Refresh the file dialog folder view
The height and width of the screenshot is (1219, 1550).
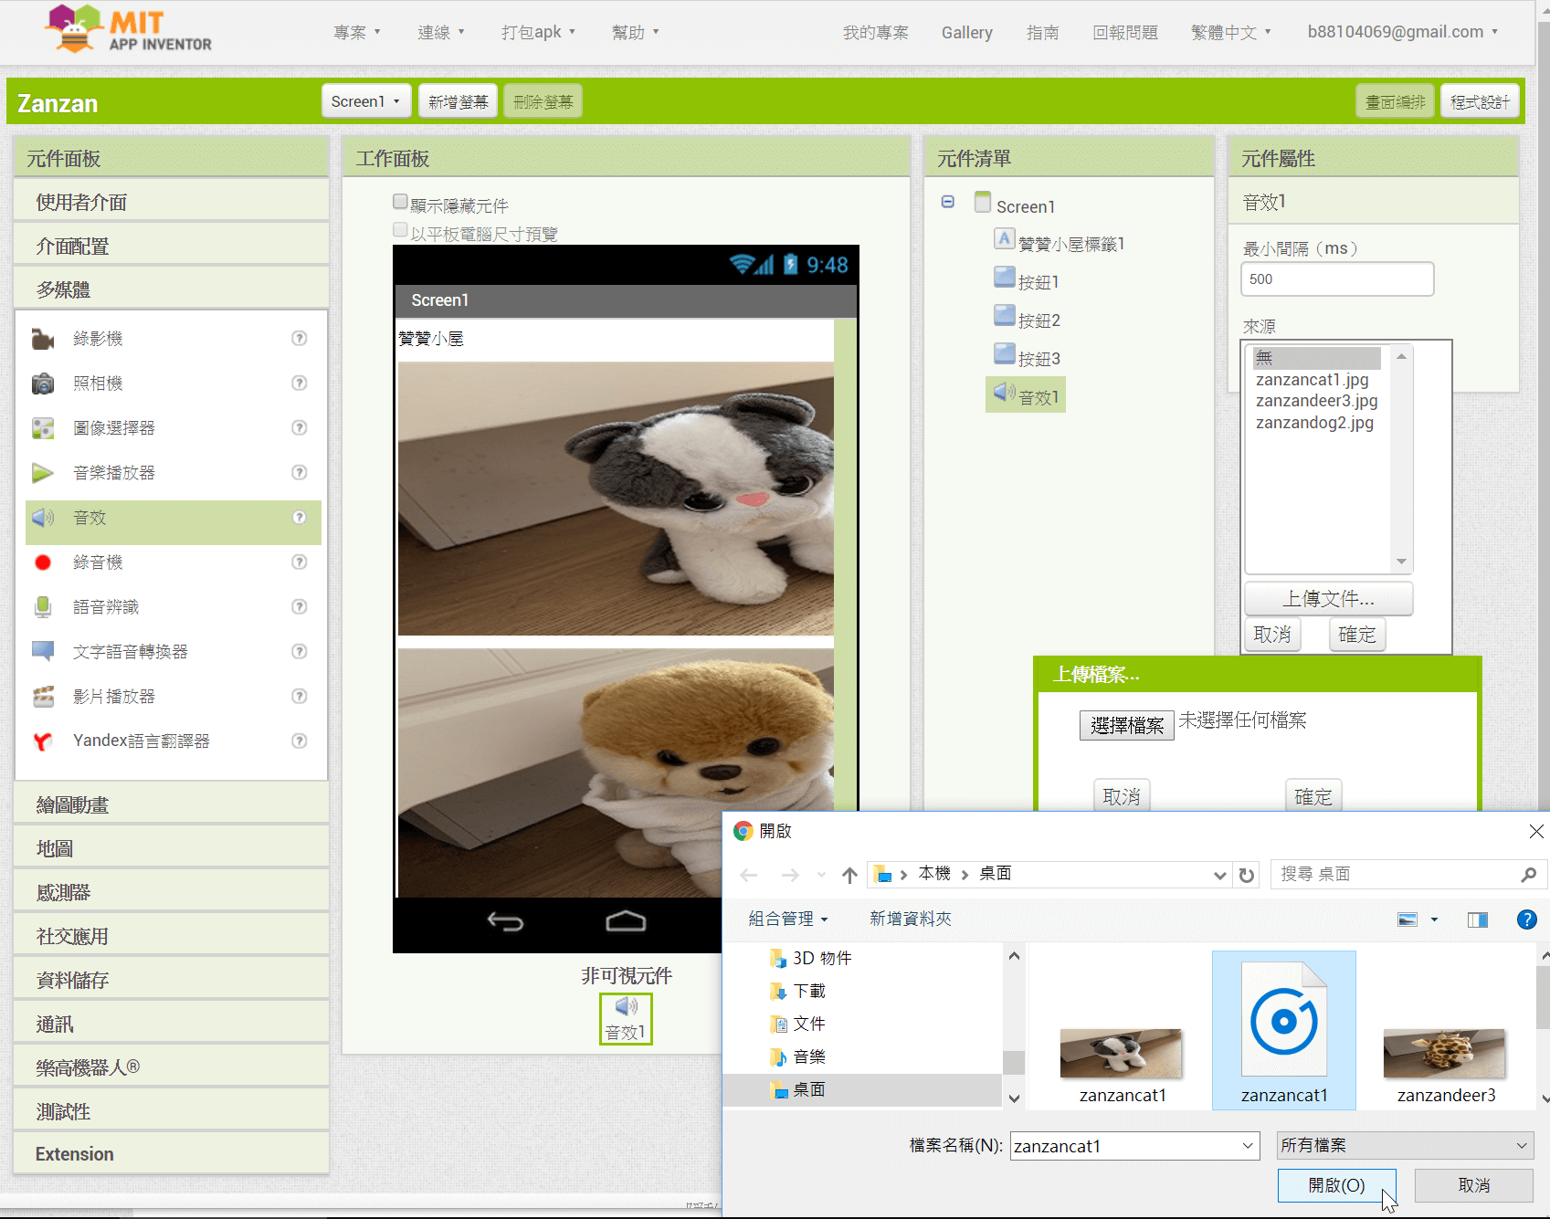(1246, 875)
